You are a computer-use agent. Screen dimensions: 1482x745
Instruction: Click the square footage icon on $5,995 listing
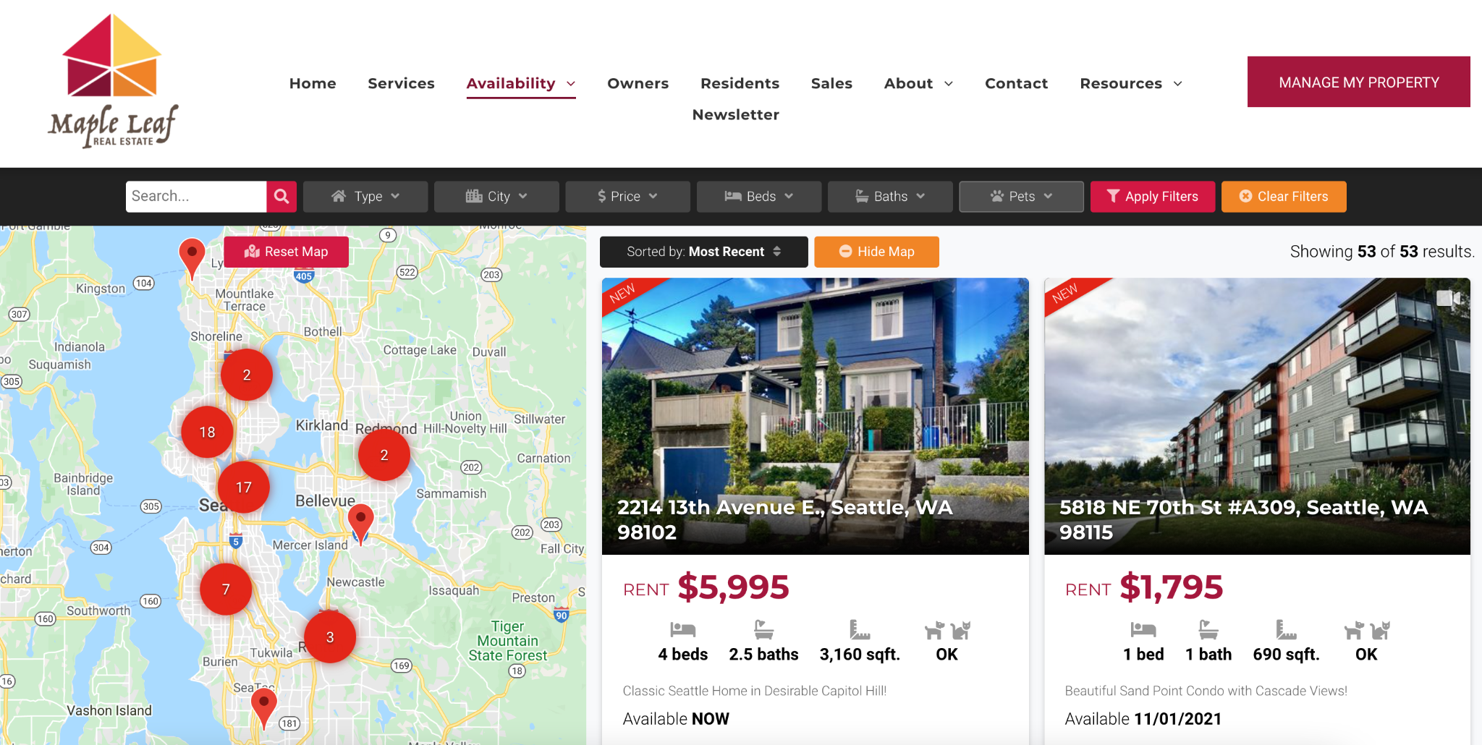860,630
